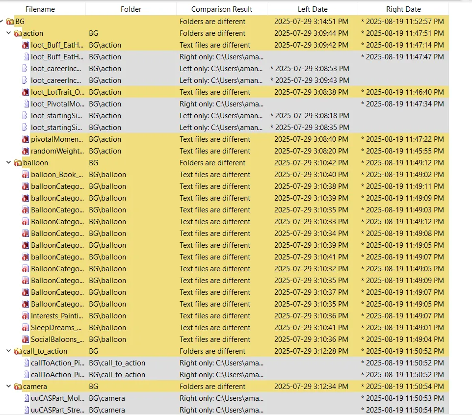The width and height of the screenshot is (472, 415).
Task: Click the file icon beside SleepDreams_
Action: pos(26,327)
